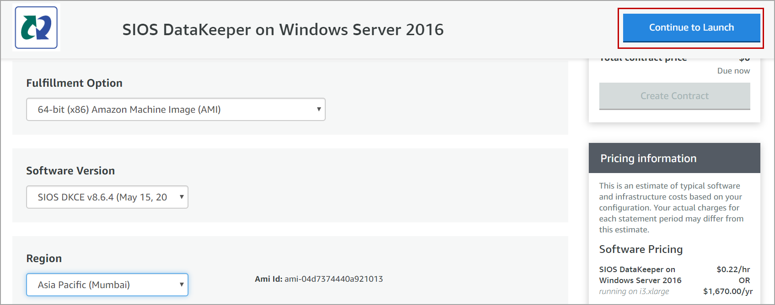Click the Create Contract button

674,96
